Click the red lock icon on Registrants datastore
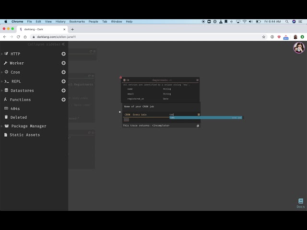The image size is (307, 230). click(120, 77)
